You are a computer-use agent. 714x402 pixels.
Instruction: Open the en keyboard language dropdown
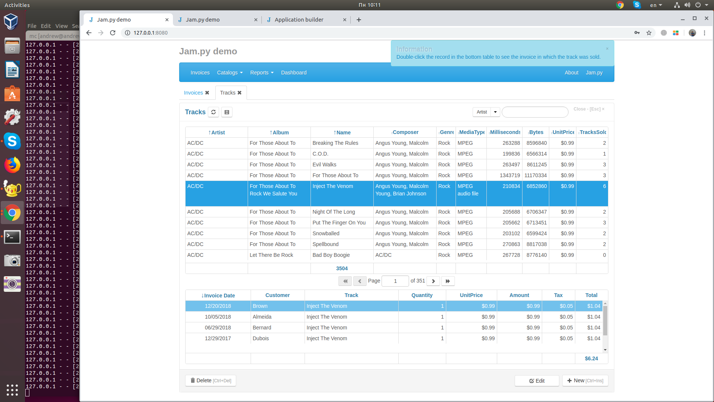(656, 5)
